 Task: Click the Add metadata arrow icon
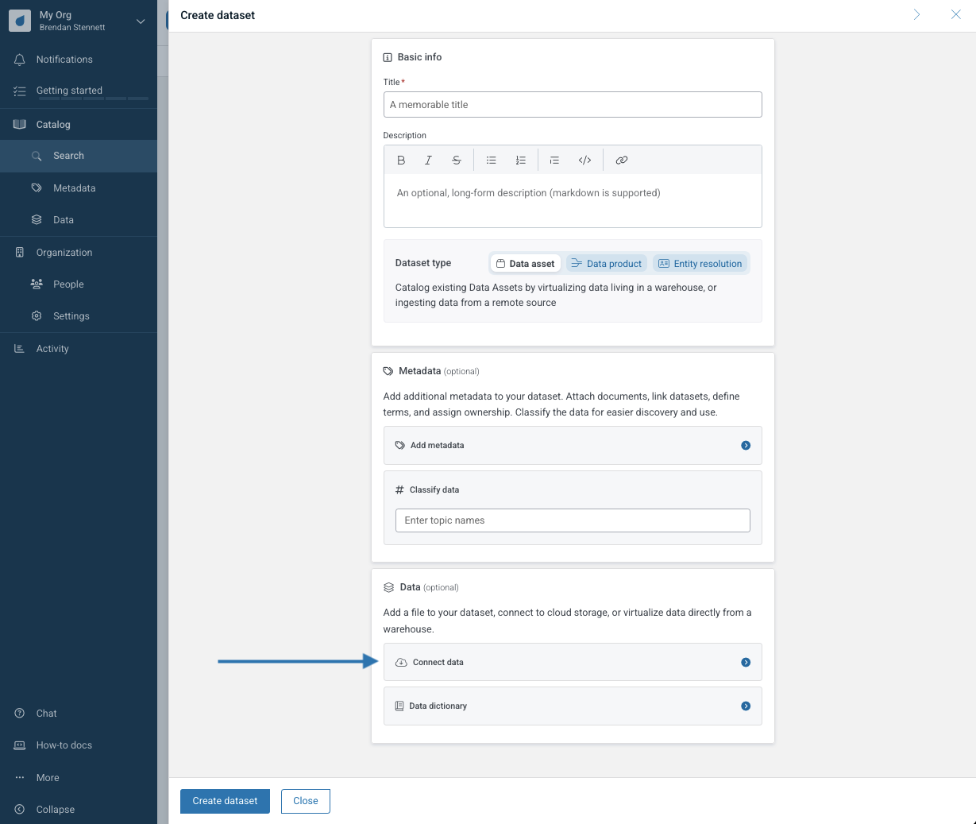pos(746,446)
